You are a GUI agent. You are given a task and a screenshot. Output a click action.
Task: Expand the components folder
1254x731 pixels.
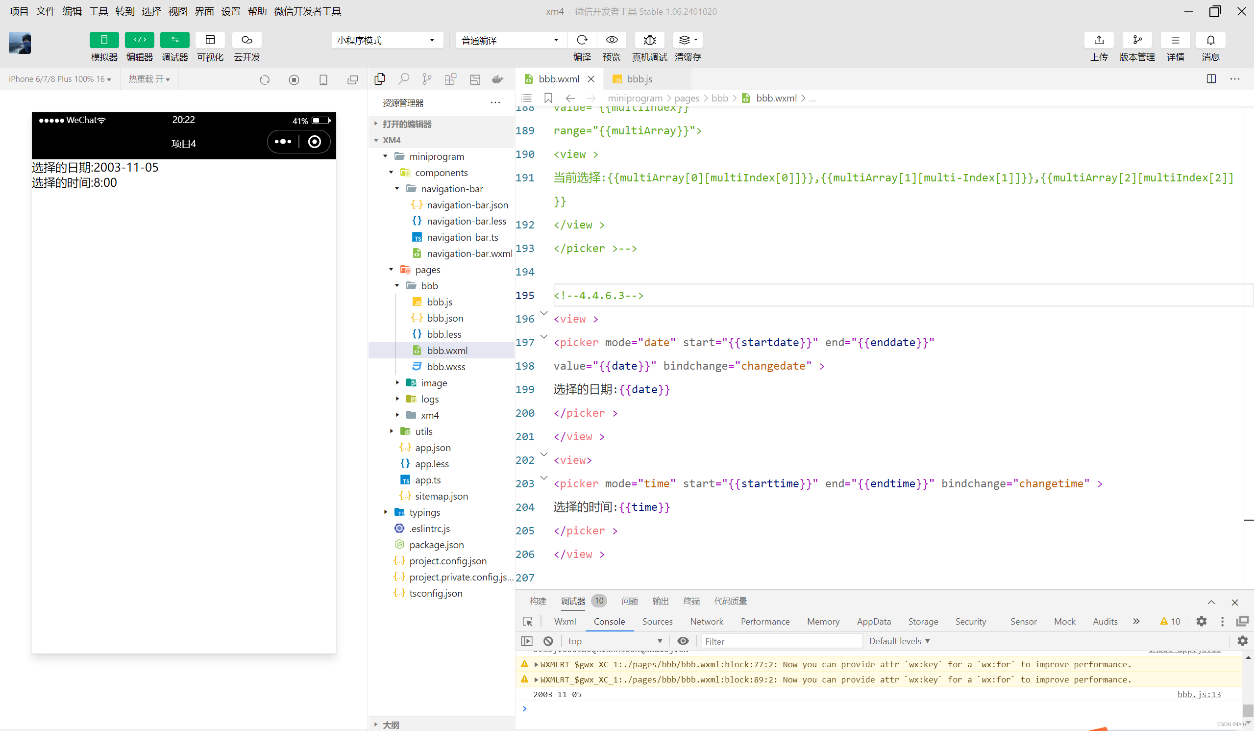tap(392, 172)
